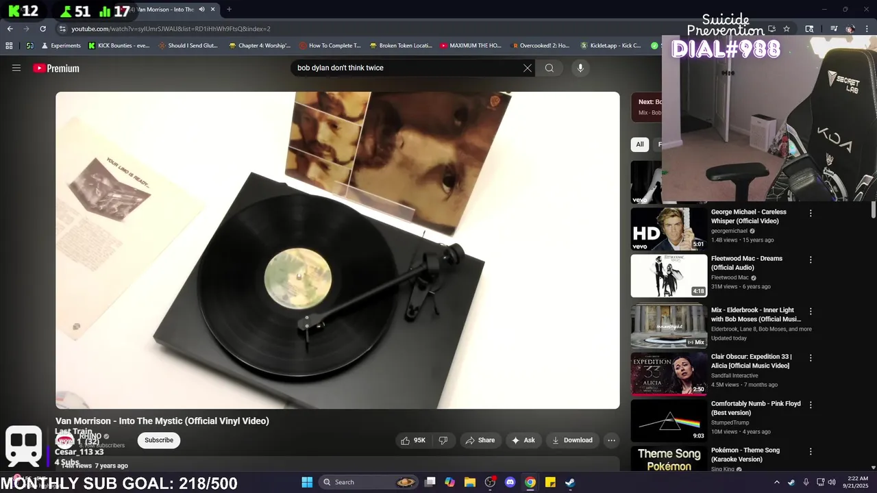
Task: Click the video title Van Morrison Into The Mystic
Action: point(162,421)
